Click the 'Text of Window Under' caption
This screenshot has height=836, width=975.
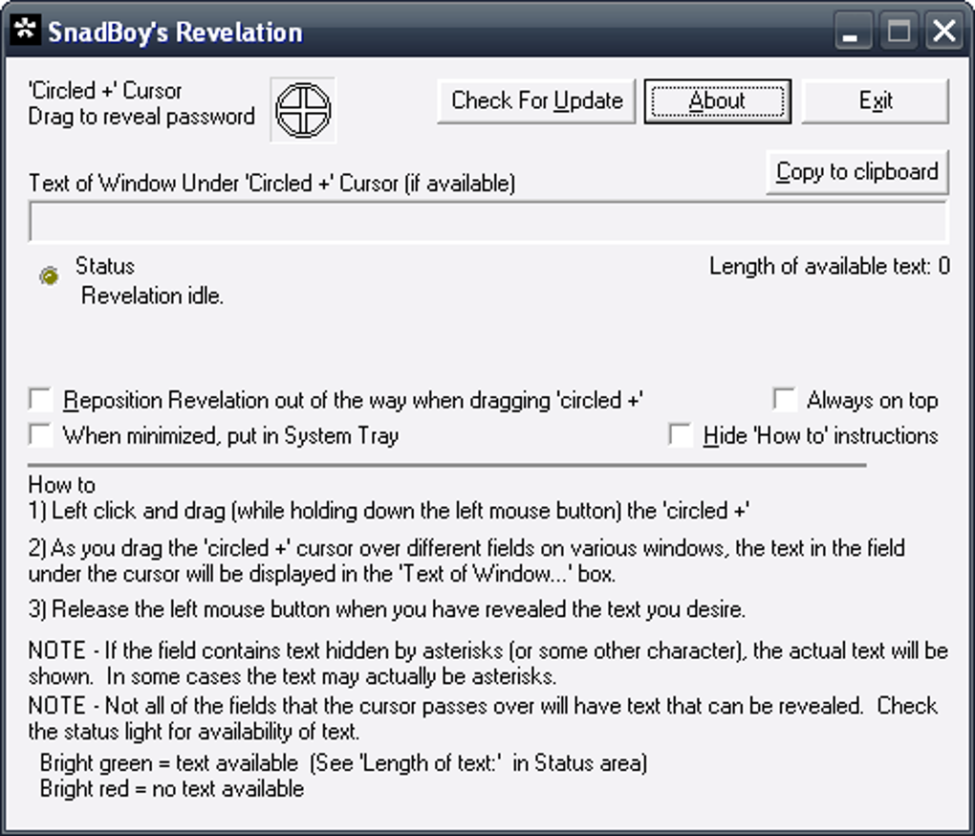point(271,184)
